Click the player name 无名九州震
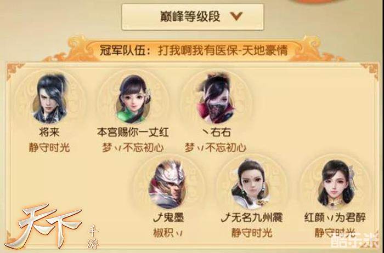The width and height of the screenshot is (384, 253). (252, 217)
